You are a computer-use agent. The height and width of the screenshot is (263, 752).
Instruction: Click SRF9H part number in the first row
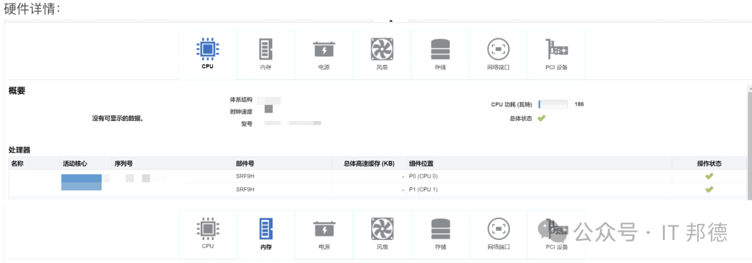(x=245, y=176)
